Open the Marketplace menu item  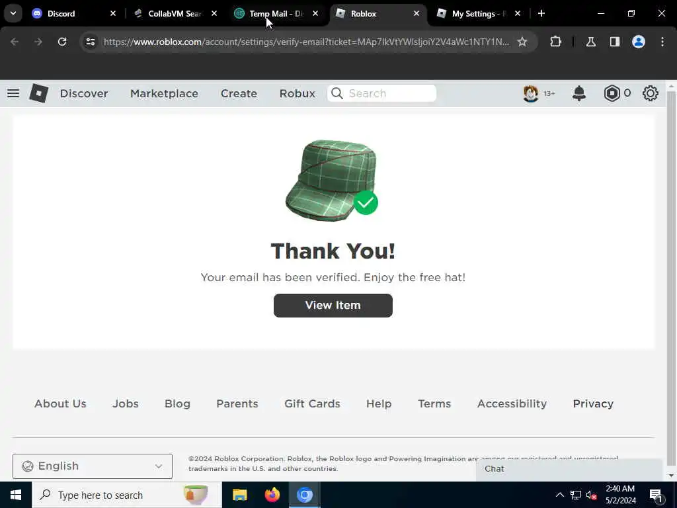164,93
